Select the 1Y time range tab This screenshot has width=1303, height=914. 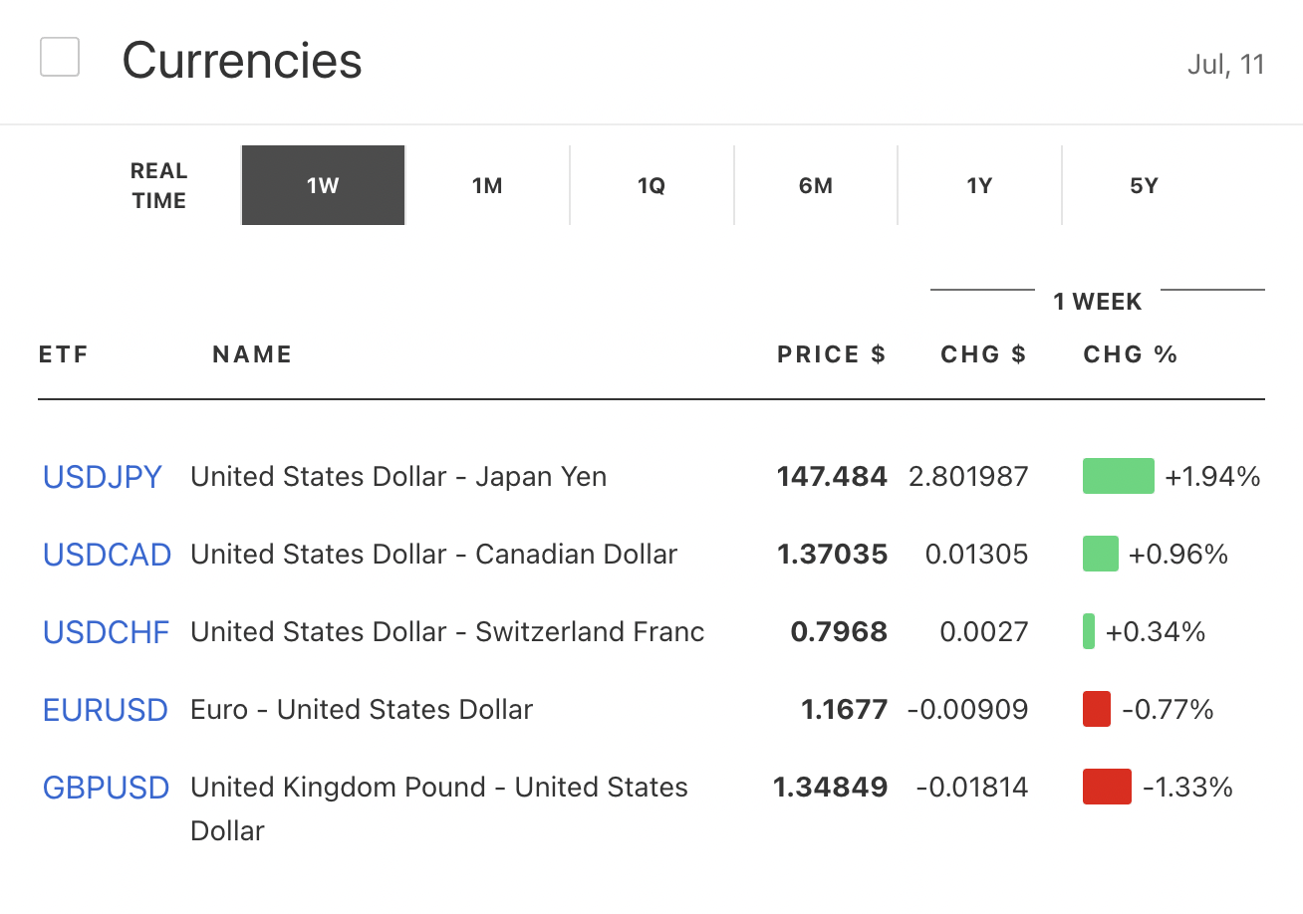[979, 185]
